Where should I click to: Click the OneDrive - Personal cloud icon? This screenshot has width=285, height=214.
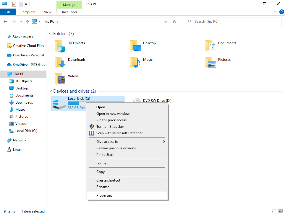(9, 55)
